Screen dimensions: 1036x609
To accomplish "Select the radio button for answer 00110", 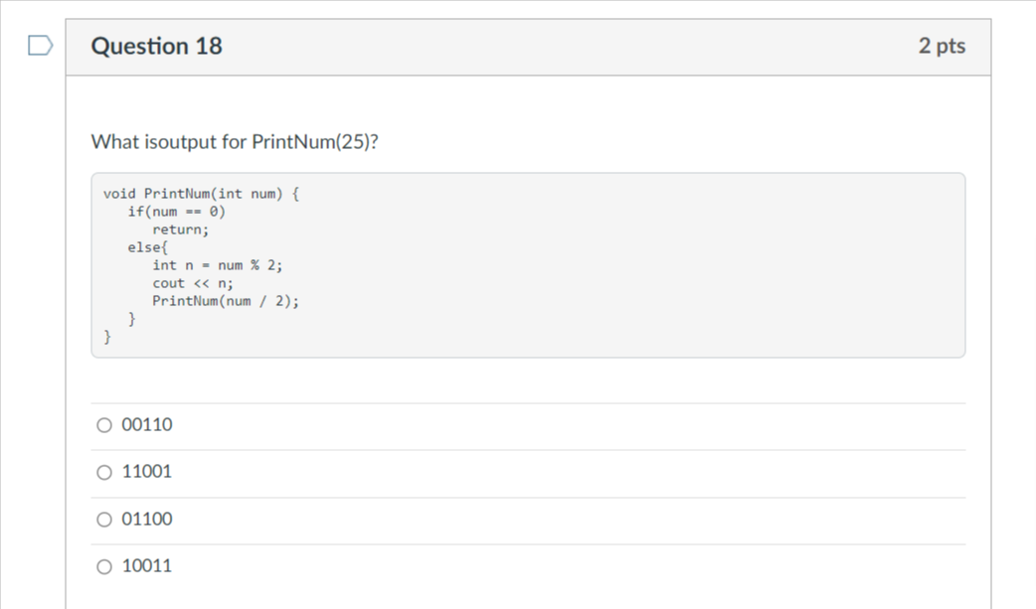I will [x=103, y=424].
